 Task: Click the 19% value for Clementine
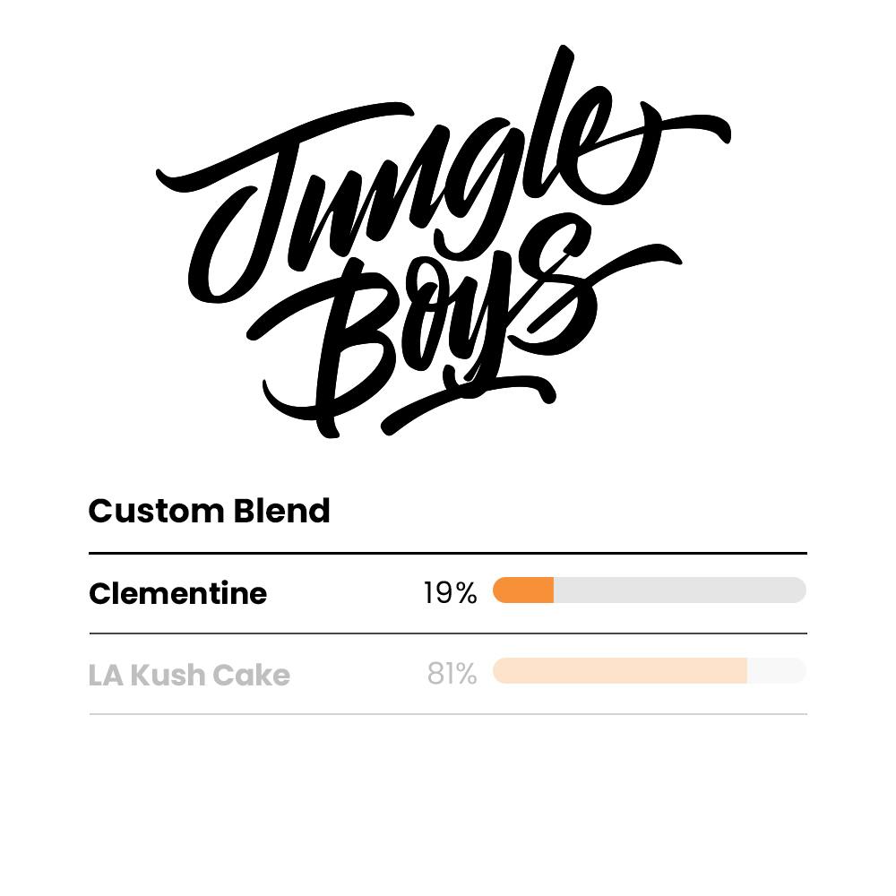coord(450,592)
